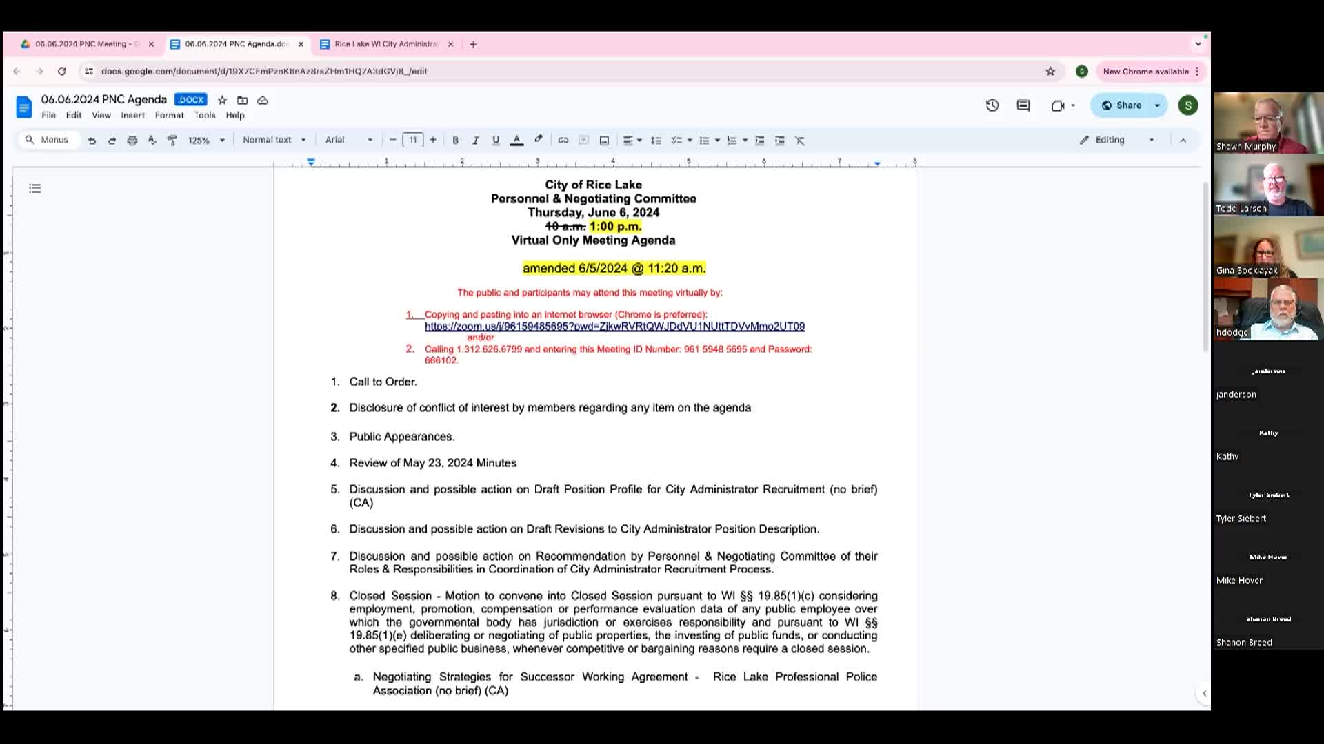Insert a numbered list
The height and width of the screenshot is (744, 1324).
pos(732,141)
